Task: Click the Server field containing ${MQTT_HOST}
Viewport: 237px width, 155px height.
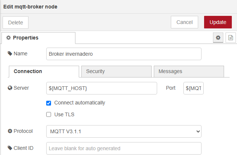Action: [x=102, y=88]
